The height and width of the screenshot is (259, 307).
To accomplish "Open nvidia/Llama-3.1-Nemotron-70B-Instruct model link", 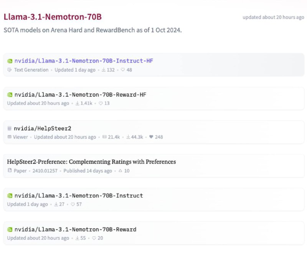I will tap(79, 196).
